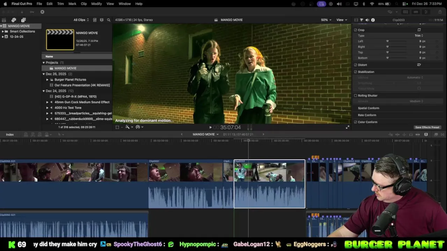The image size is (447, 251).
Task: Open the Info inspector icon
Action: coord(373,20)
